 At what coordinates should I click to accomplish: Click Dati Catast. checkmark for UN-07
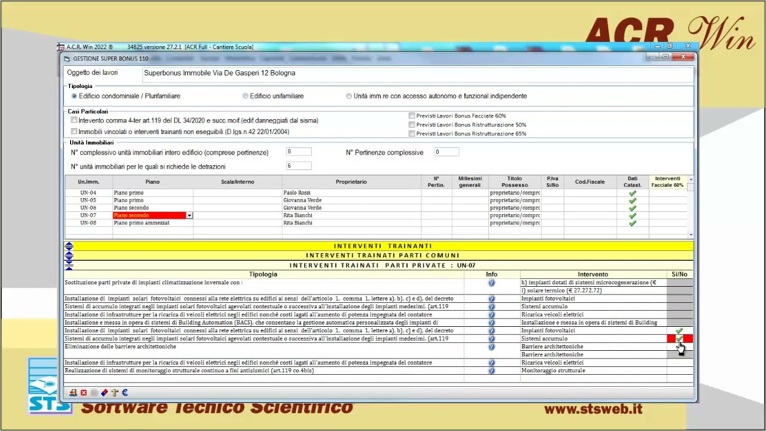(x=633, y=215)
